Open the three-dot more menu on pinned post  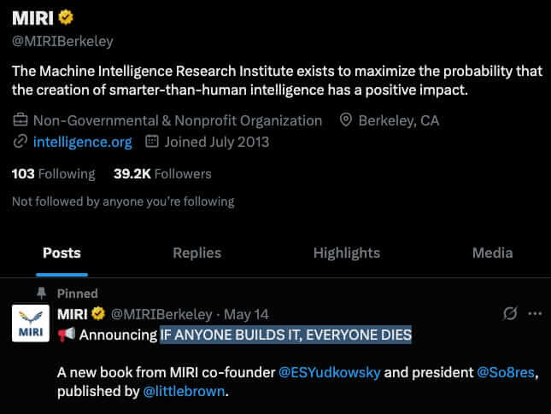coord(535,313)
